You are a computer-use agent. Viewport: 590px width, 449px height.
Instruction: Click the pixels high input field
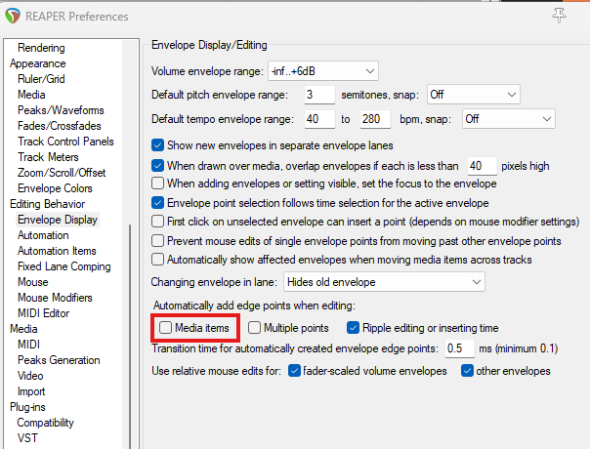(x=483, y=166)
